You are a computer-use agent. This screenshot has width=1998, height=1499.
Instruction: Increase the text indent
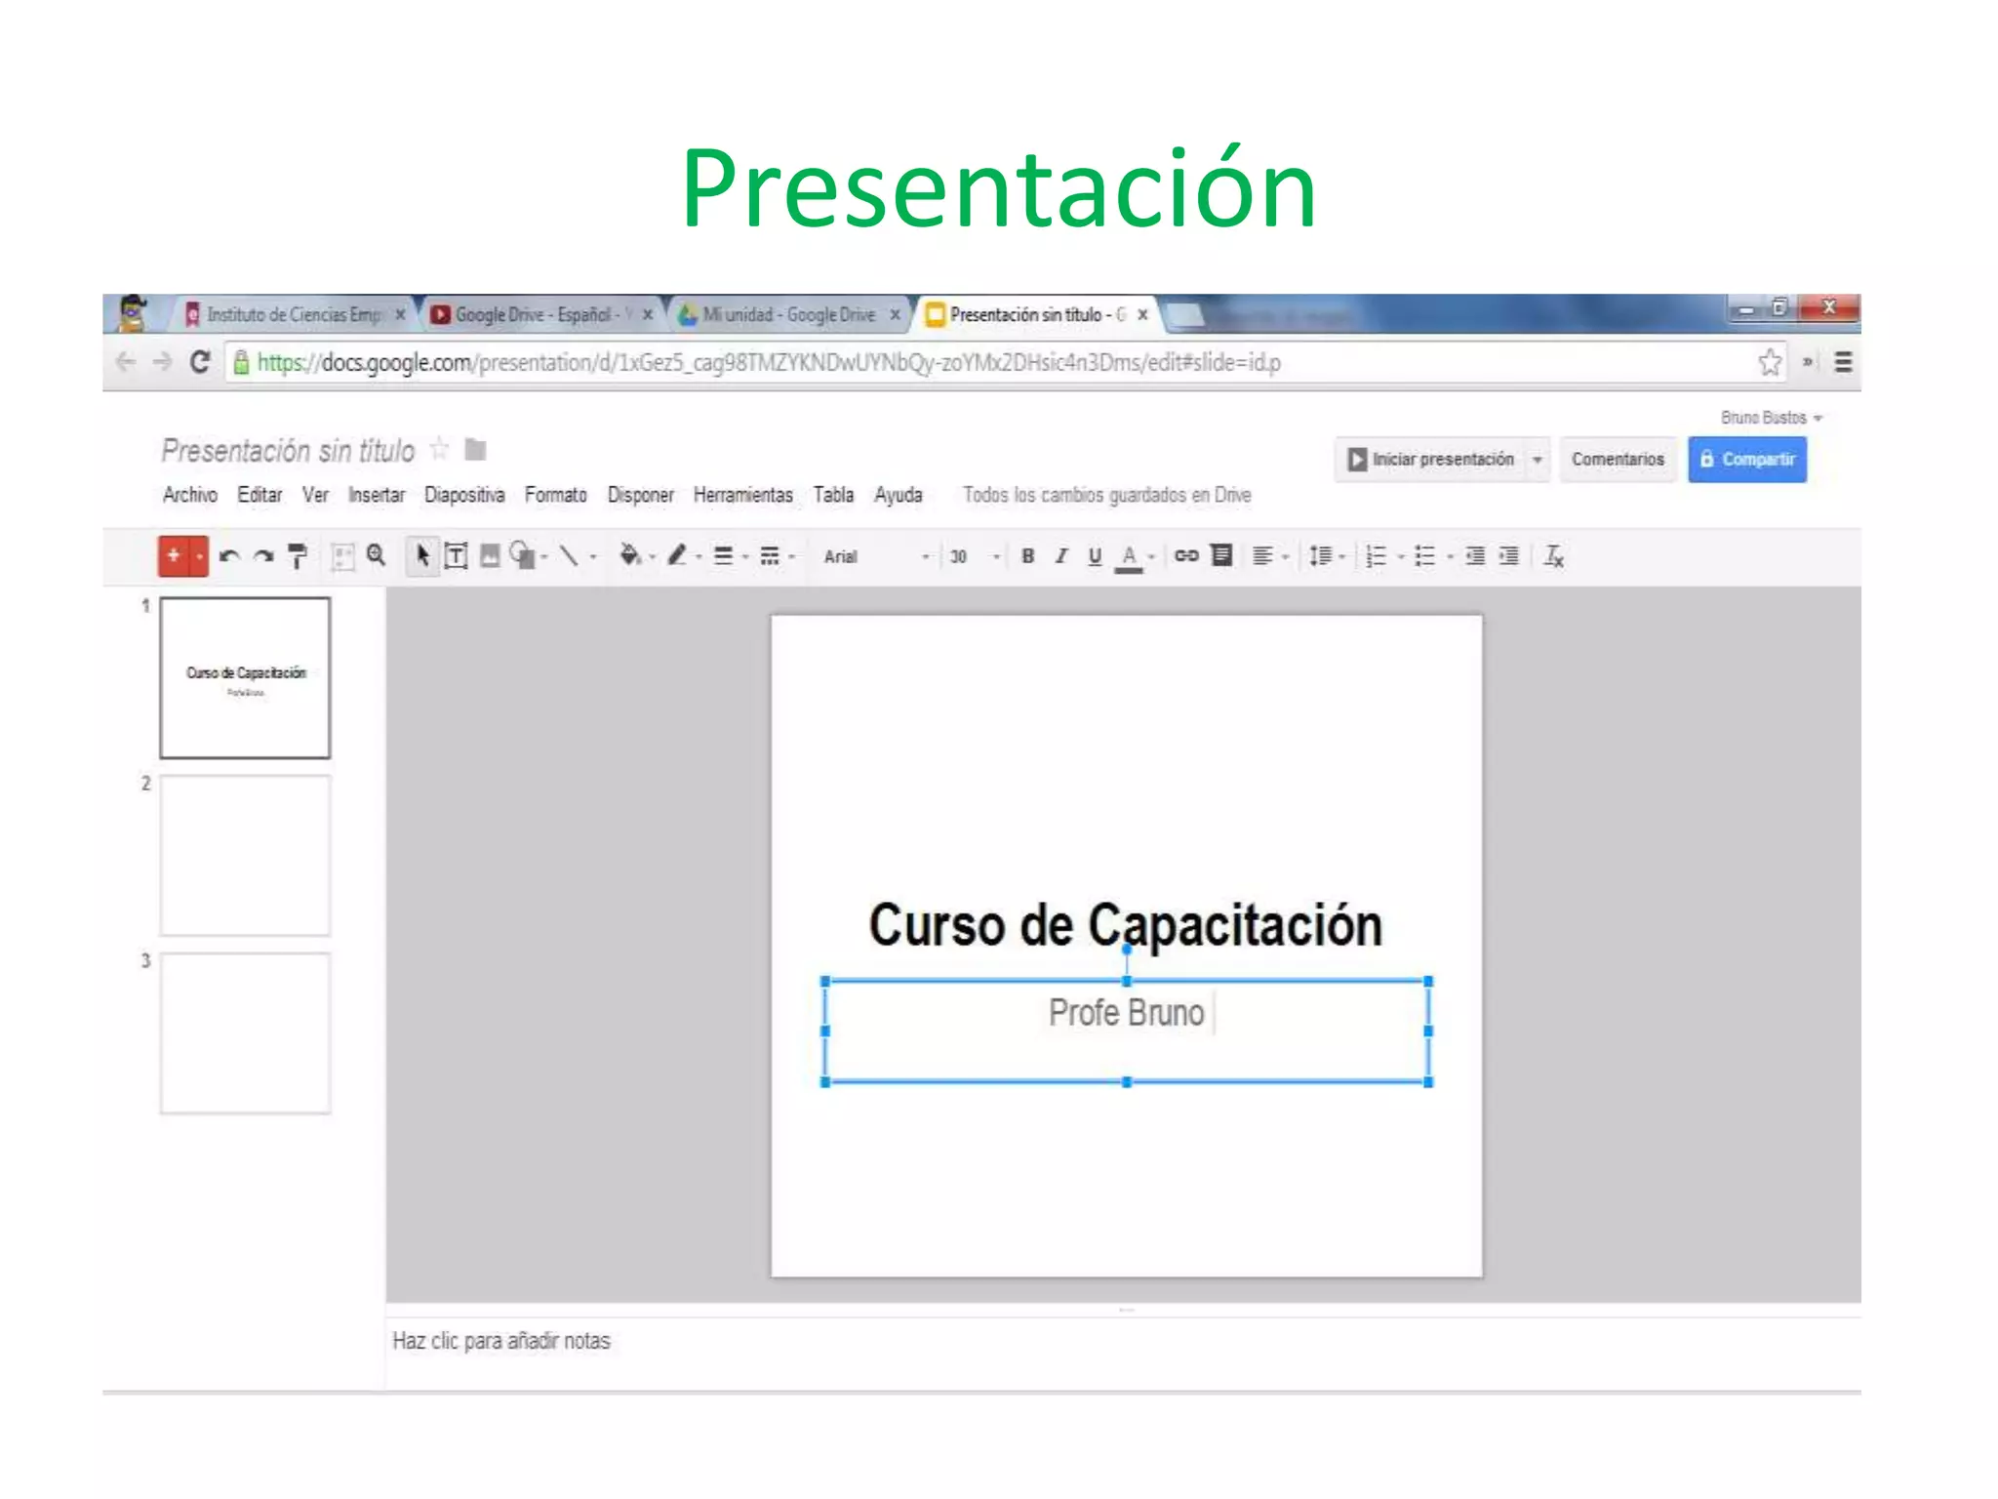pyautogui.click(x=1508, y=556)
